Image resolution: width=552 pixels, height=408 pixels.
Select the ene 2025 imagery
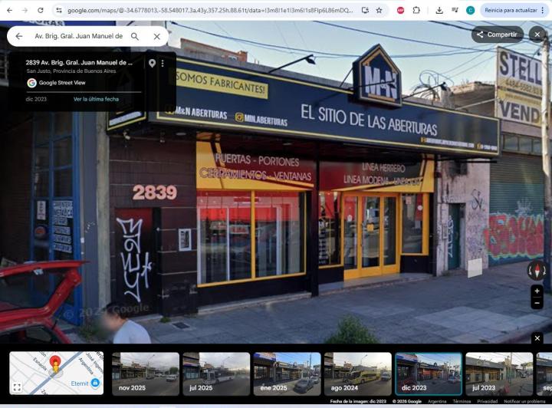pyautogui.click(x=287, y=373)
